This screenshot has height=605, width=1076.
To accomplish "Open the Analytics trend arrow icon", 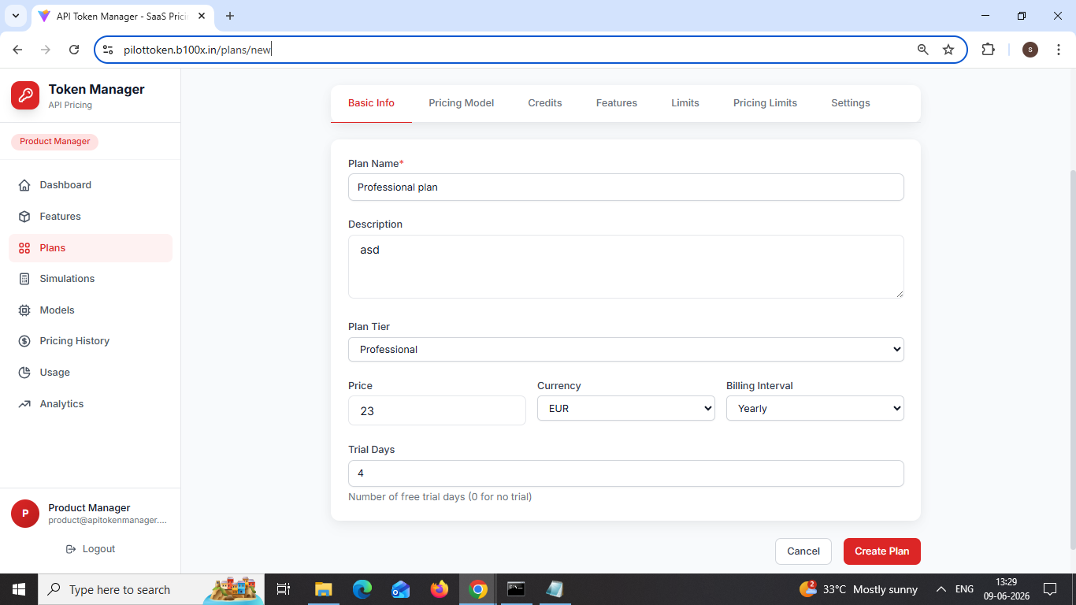I will coord(24,404).
